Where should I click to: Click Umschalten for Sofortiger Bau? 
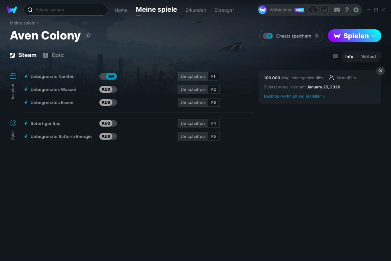(193, 123)
